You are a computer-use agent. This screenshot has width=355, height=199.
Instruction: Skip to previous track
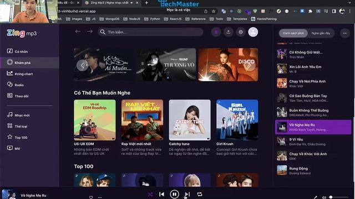161,194
